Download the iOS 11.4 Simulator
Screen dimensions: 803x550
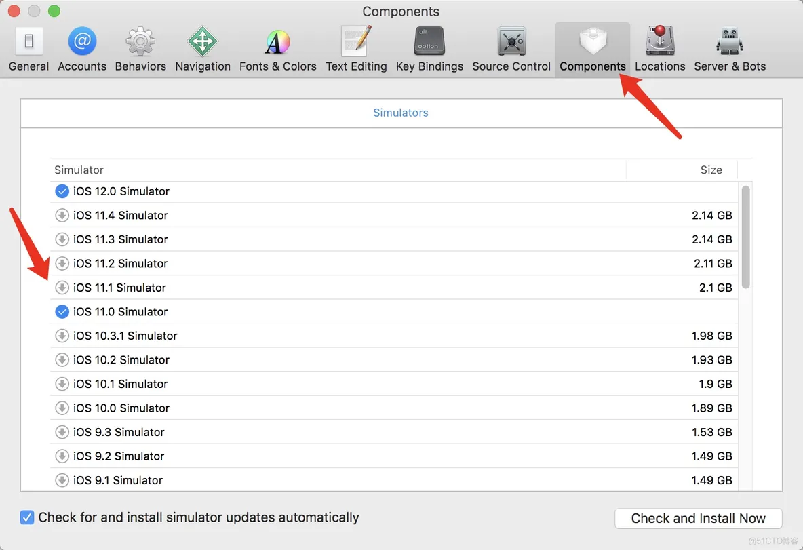point(62,215)
